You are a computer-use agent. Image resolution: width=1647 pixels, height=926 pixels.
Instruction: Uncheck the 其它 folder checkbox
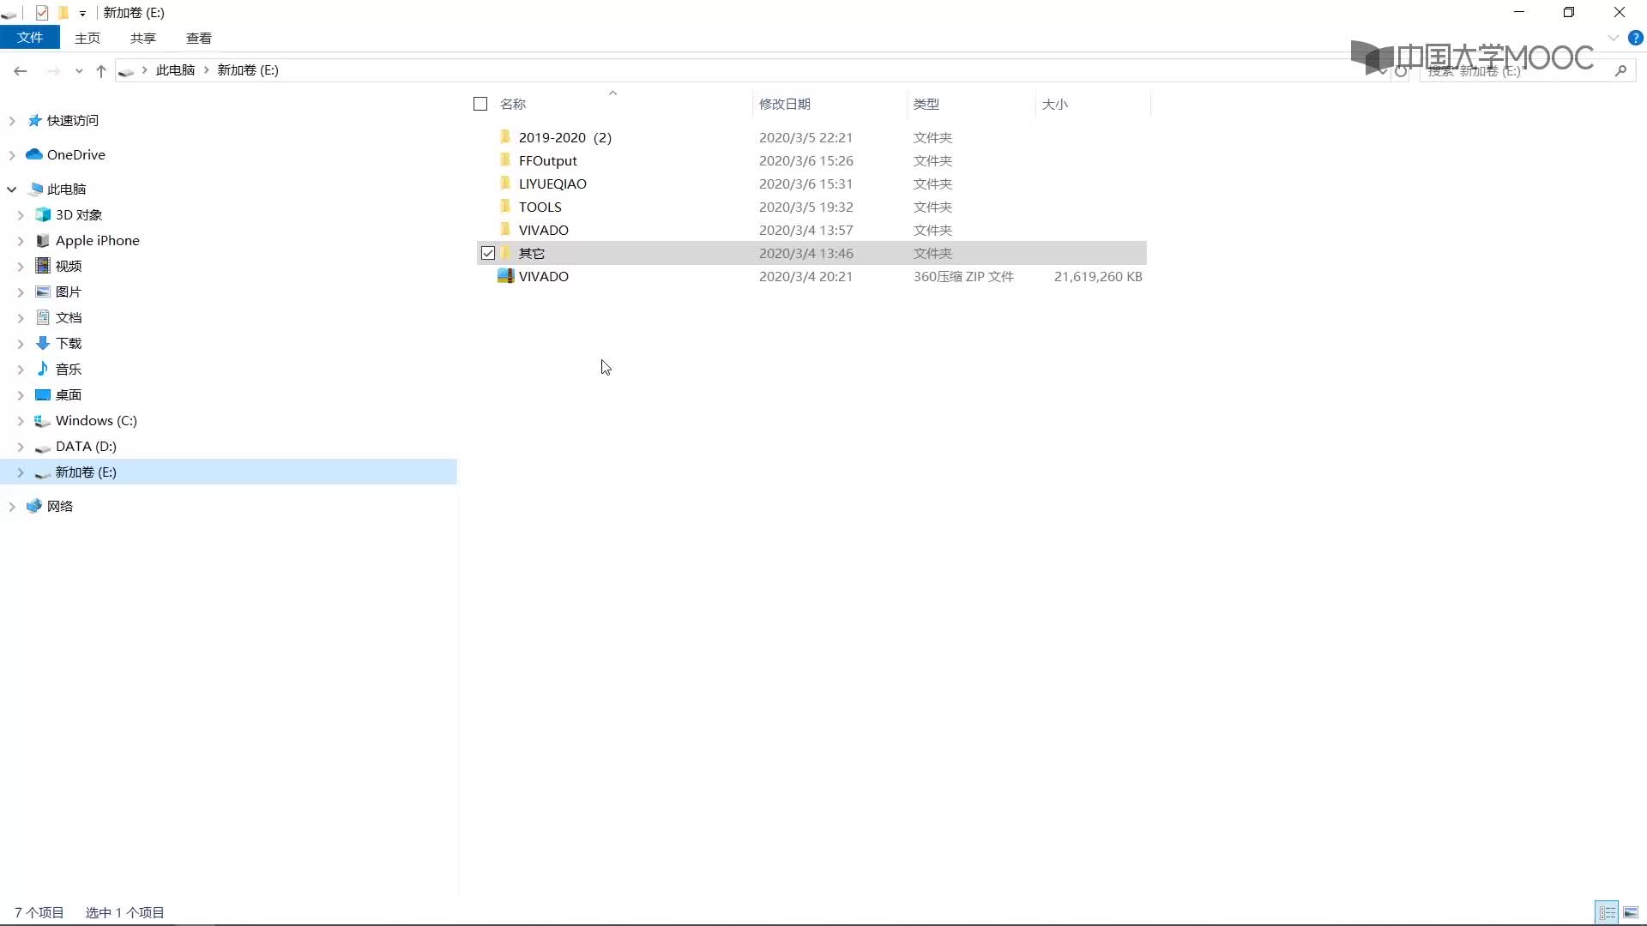tap(488, 253)
